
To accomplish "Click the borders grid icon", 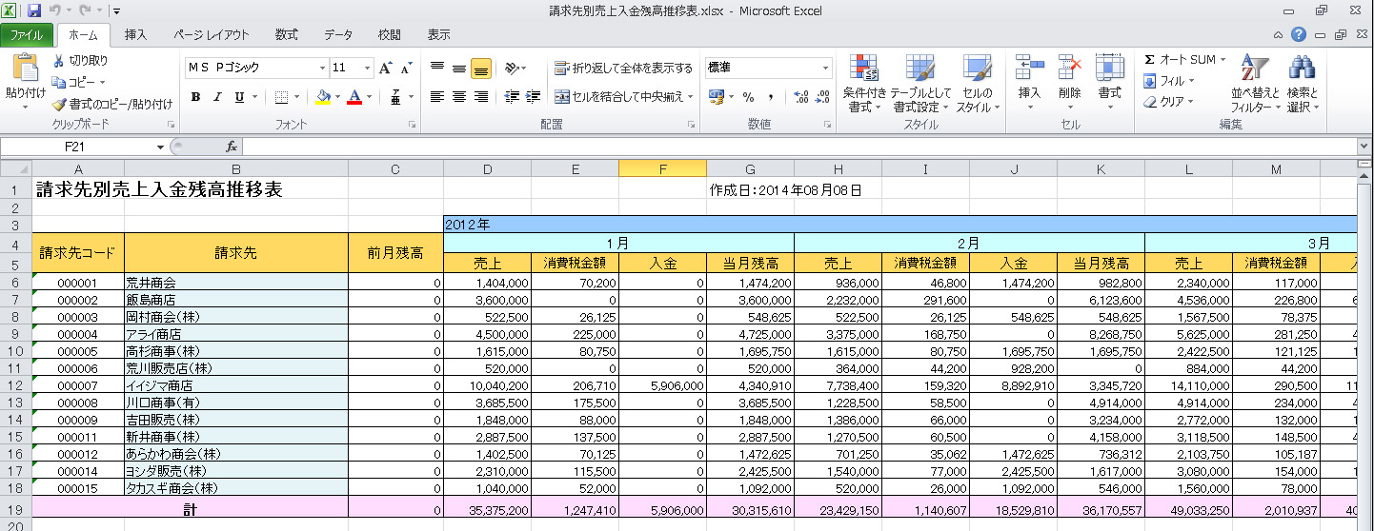I will click(x=281, y=97).
